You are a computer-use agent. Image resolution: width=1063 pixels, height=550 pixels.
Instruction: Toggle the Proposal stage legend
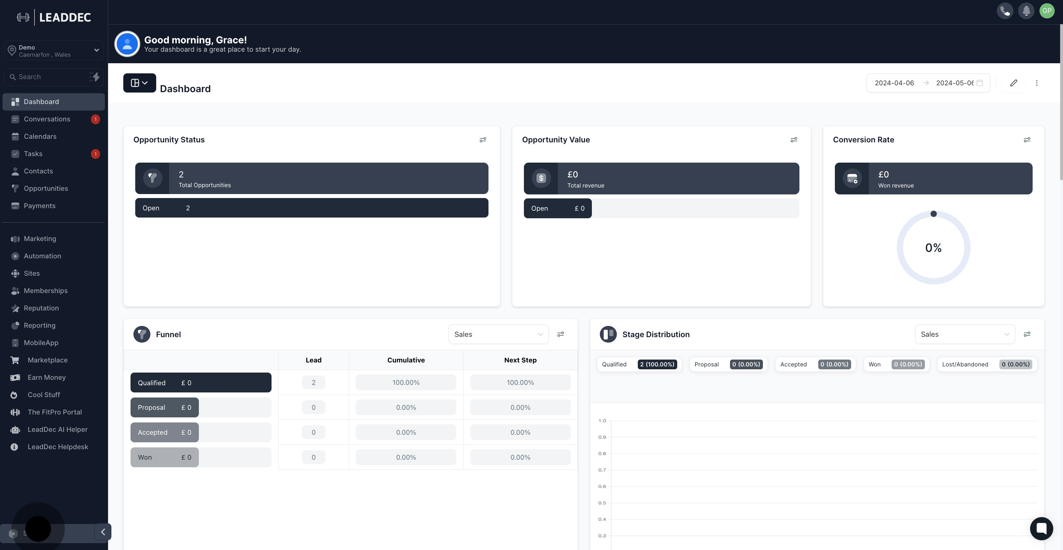[728, 365]
